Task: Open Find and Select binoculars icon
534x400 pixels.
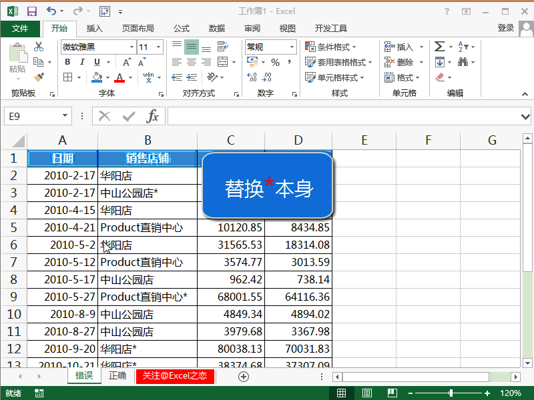Action: (463, 62)
